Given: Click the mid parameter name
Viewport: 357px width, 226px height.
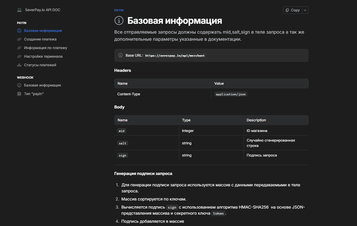Looking at the screenshot, I should coord(122,131).
